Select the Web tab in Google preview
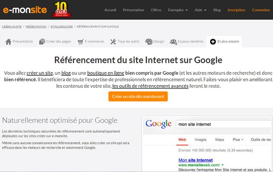 click(182, 140)
